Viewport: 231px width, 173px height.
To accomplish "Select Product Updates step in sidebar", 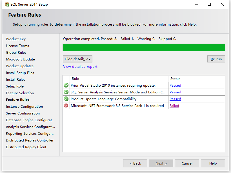I will [20, 66].
